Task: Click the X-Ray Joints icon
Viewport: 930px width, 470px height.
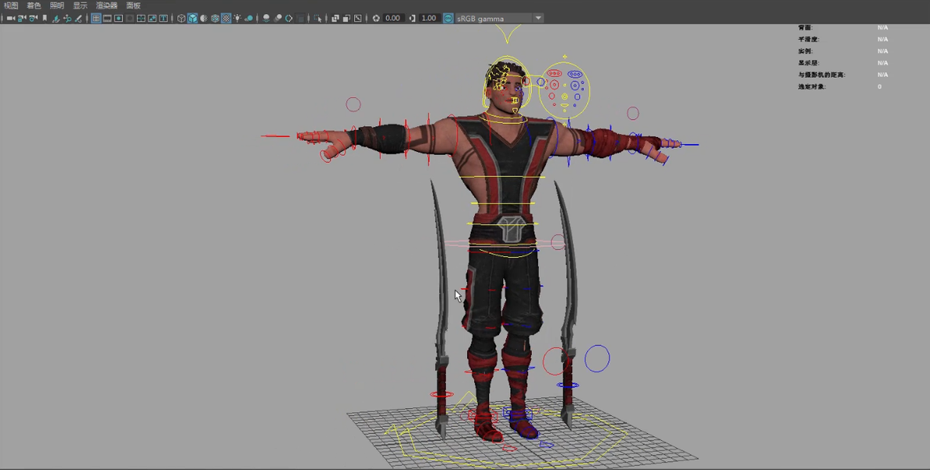Action: (357, 18)
